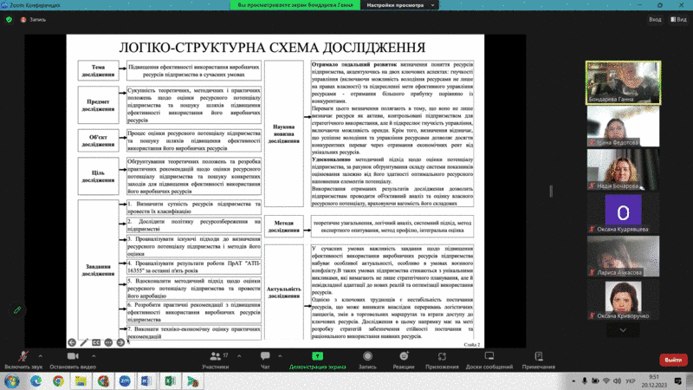
Task: Start Демонстрация экрана screen sharing
Action: click(x=317, y=360)
